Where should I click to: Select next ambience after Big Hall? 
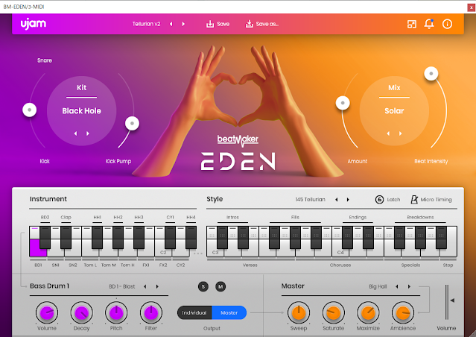[x=409, y=286]
